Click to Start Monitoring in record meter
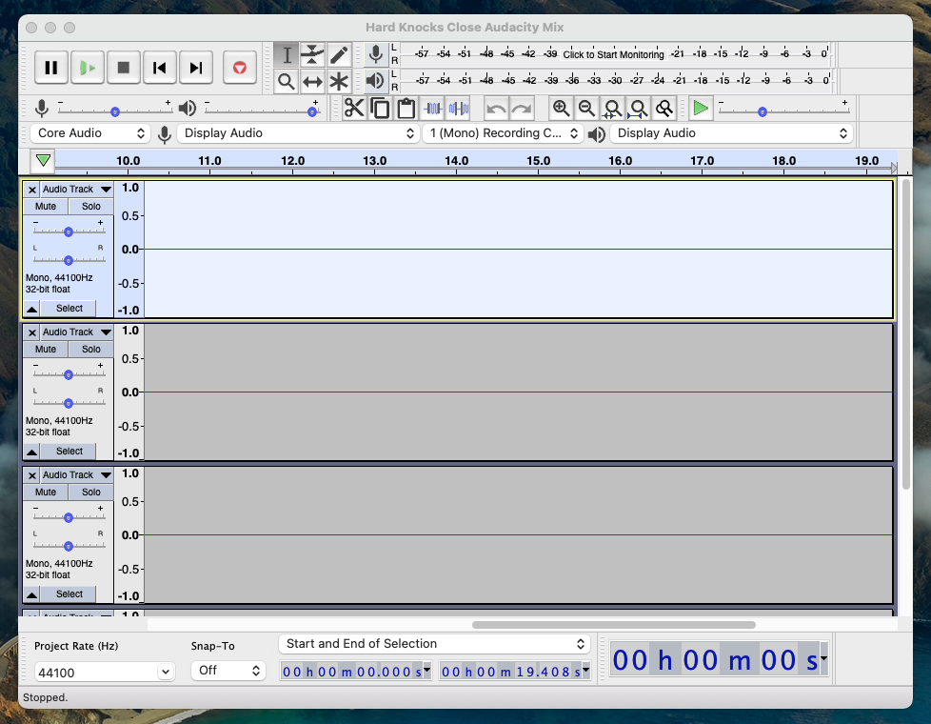 coord(613,54)
